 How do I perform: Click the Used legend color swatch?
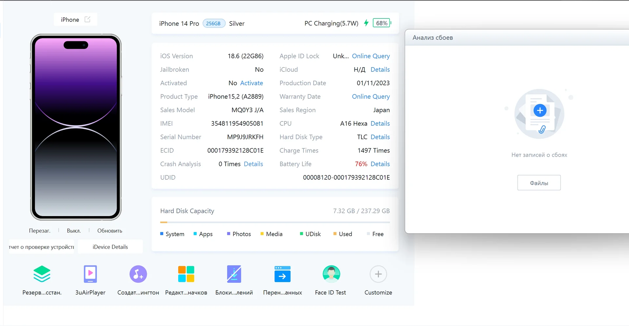[x=335, y=234]
